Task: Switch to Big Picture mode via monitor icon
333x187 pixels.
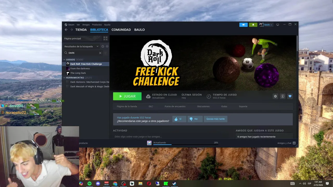Action: click(278, 25)
